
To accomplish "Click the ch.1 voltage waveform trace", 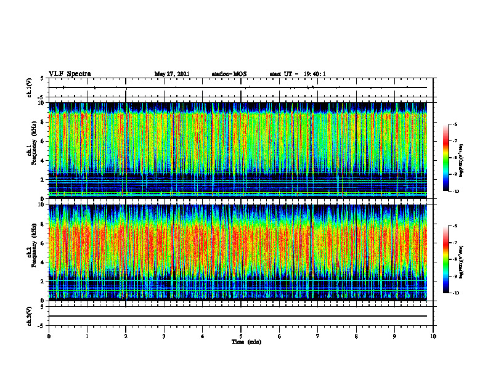I will pos(238,87).
